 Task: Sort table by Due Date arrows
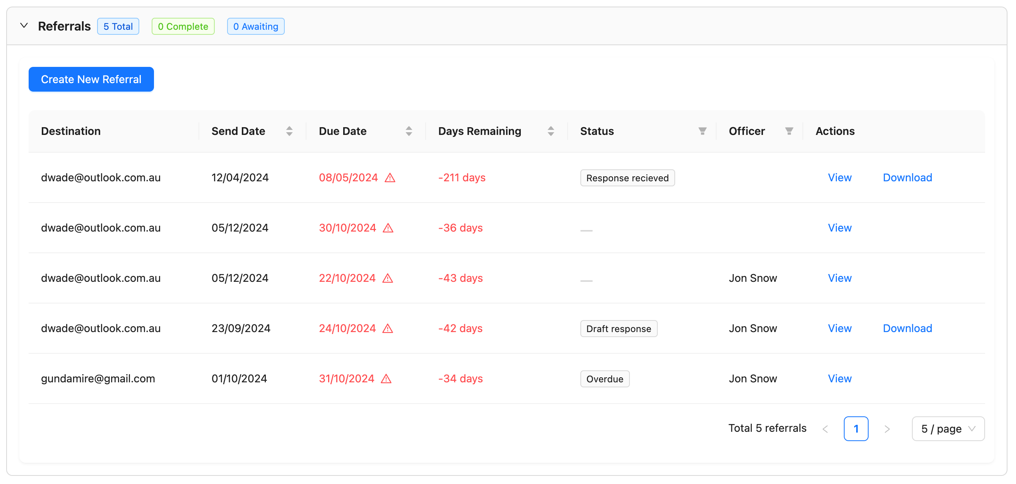pos(409,131)
